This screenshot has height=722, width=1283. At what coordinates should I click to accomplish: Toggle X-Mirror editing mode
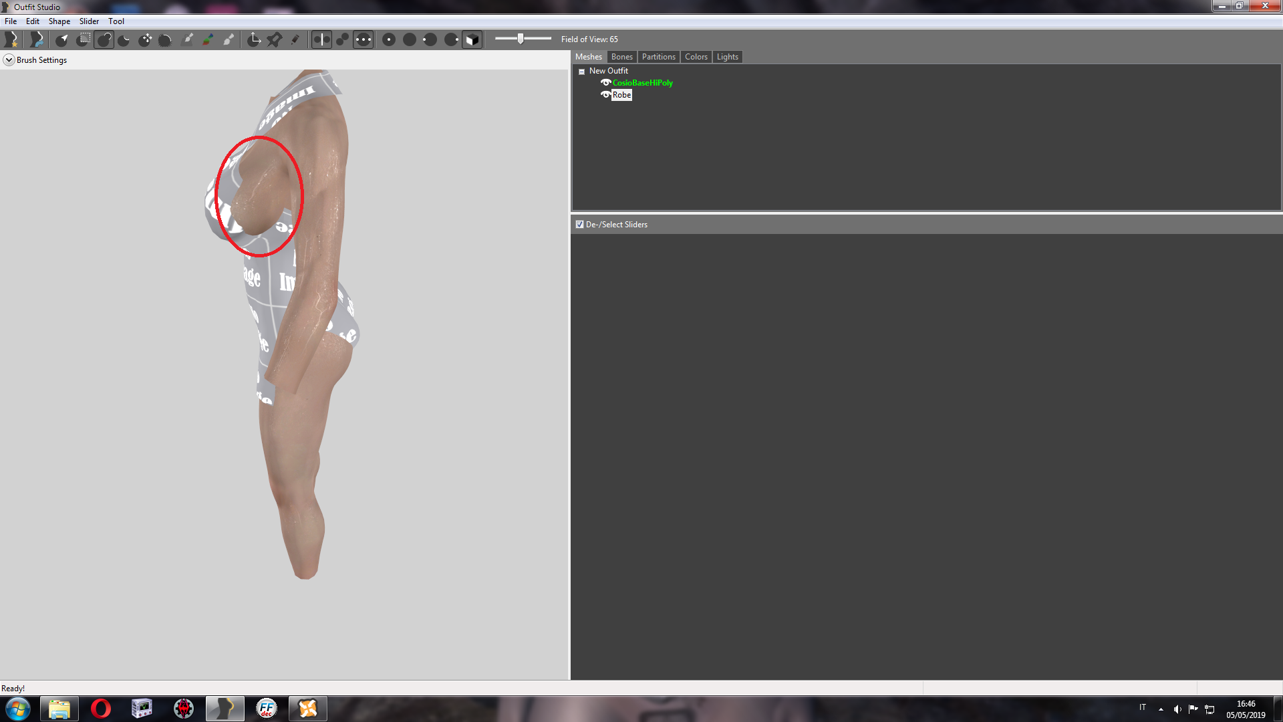(x=321, y=39)
